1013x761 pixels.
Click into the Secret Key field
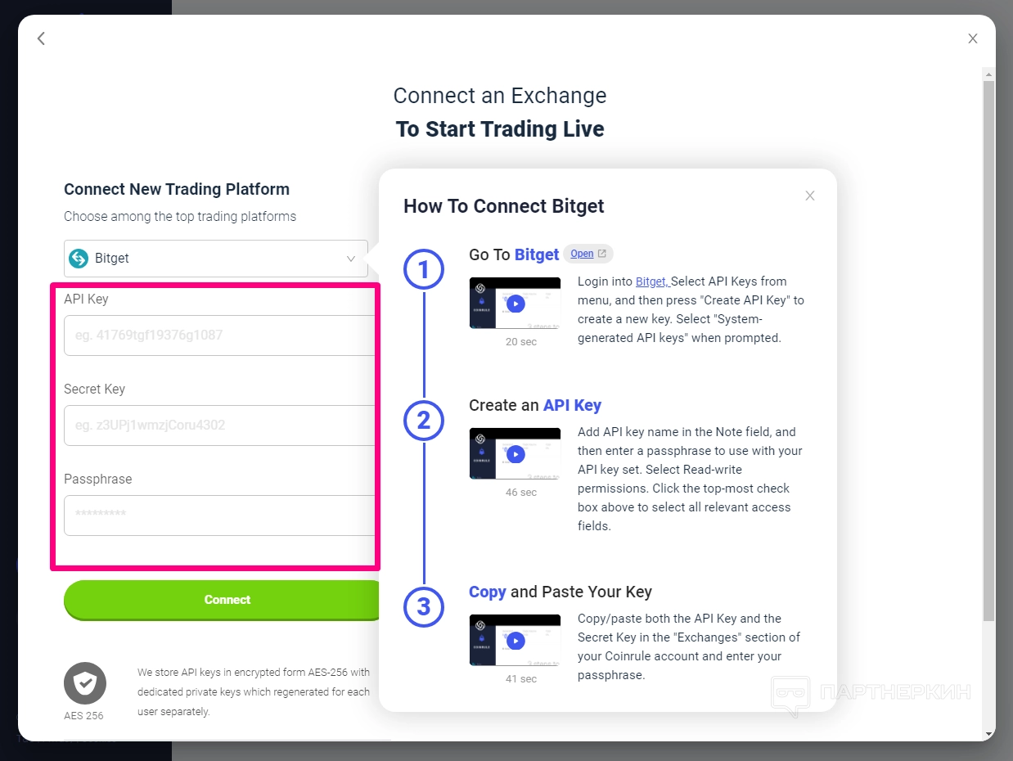(219, 426)
